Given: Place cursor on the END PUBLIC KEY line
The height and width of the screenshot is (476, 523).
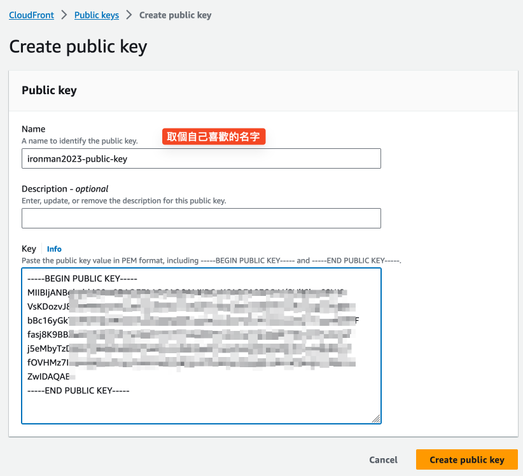Looking at the screenshot, I should pyautogui.click(x=78, y=390).
